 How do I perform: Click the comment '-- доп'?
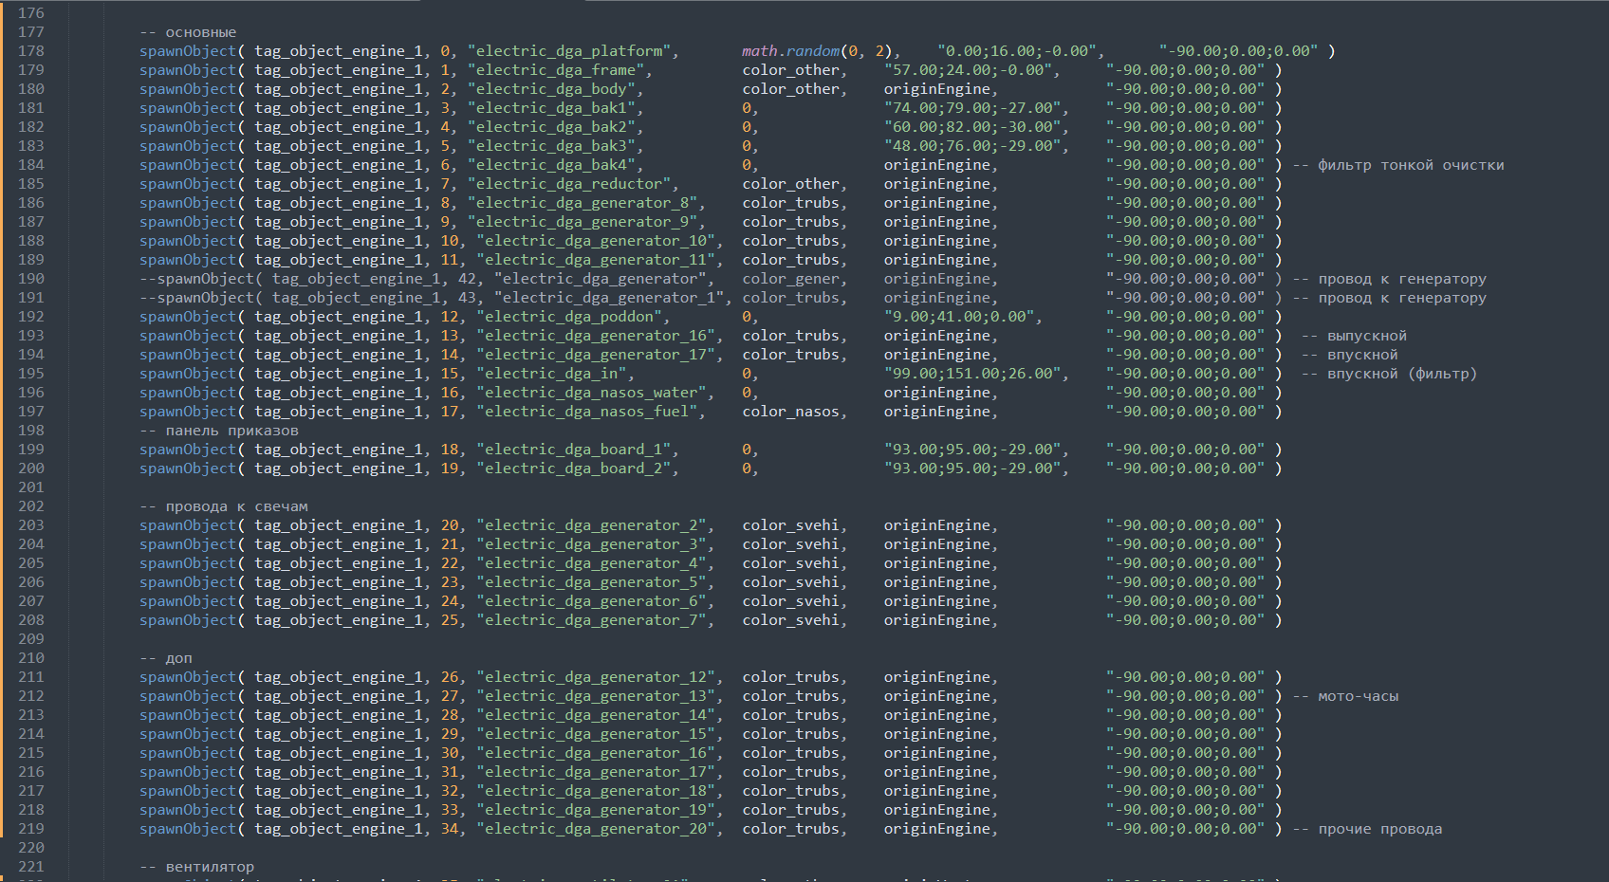click(x=166, y=658)
